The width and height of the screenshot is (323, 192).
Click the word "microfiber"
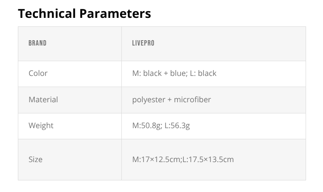click(x=193, y=100)
